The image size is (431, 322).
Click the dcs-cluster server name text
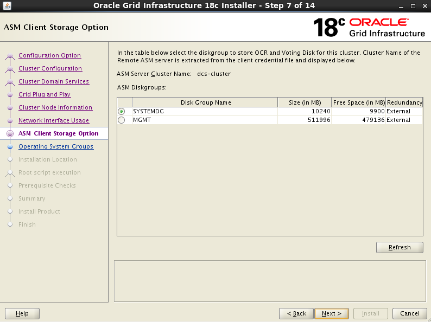[x=214, y=74]
